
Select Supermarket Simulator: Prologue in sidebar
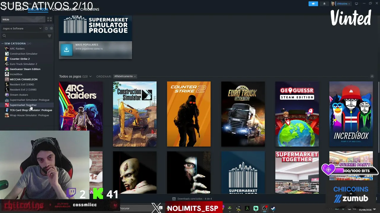tap(30, 100)
